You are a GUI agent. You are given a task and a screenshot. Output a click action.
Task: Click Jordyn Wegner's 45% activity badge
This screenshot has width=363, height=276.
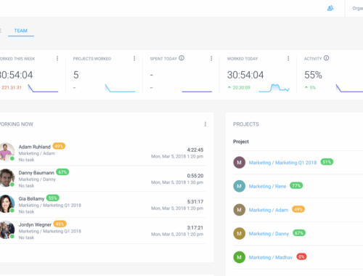coord(60,224)
